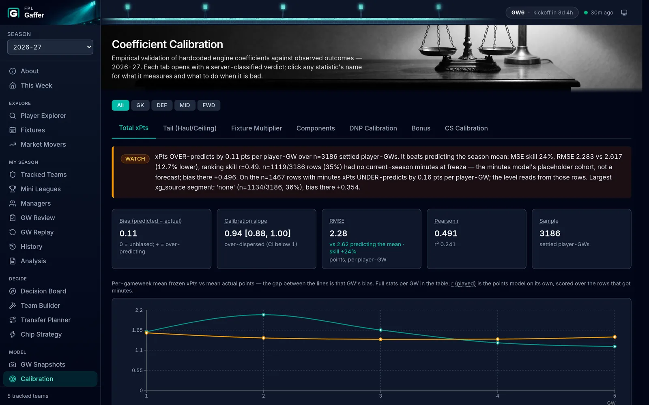
Task: Open the History clock icon
Action: click(x=13, y=247)
